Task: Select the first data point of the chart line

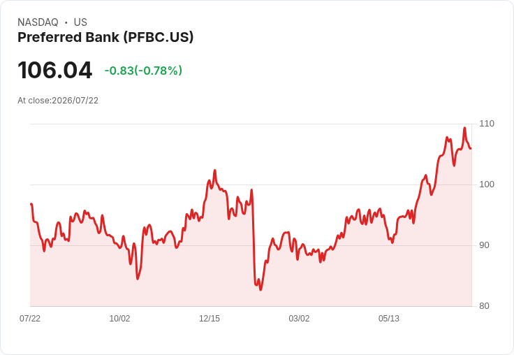Action: [31, 204]
